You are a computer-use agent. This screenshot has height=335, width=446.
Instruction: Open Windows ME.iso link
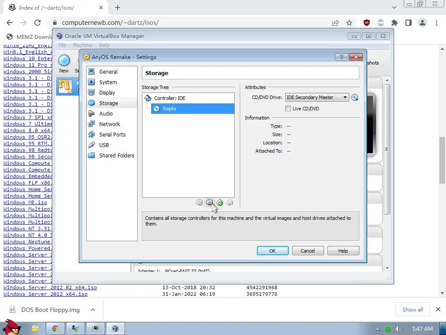coord(25,202)
